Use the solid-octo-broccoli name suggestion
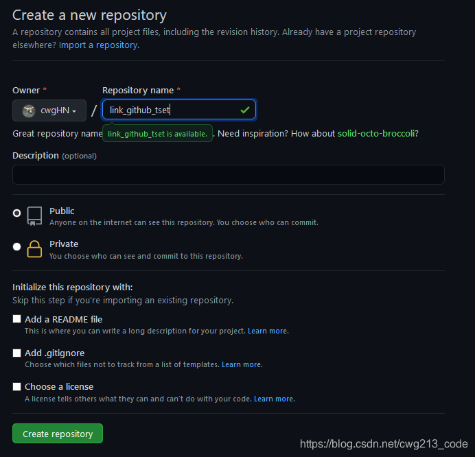Screen dimensions: 475x457 click(x=376, y=134)
